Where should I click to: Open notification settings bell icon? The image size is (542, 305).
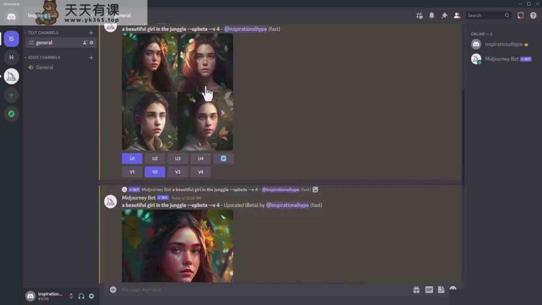coord(432,15)
